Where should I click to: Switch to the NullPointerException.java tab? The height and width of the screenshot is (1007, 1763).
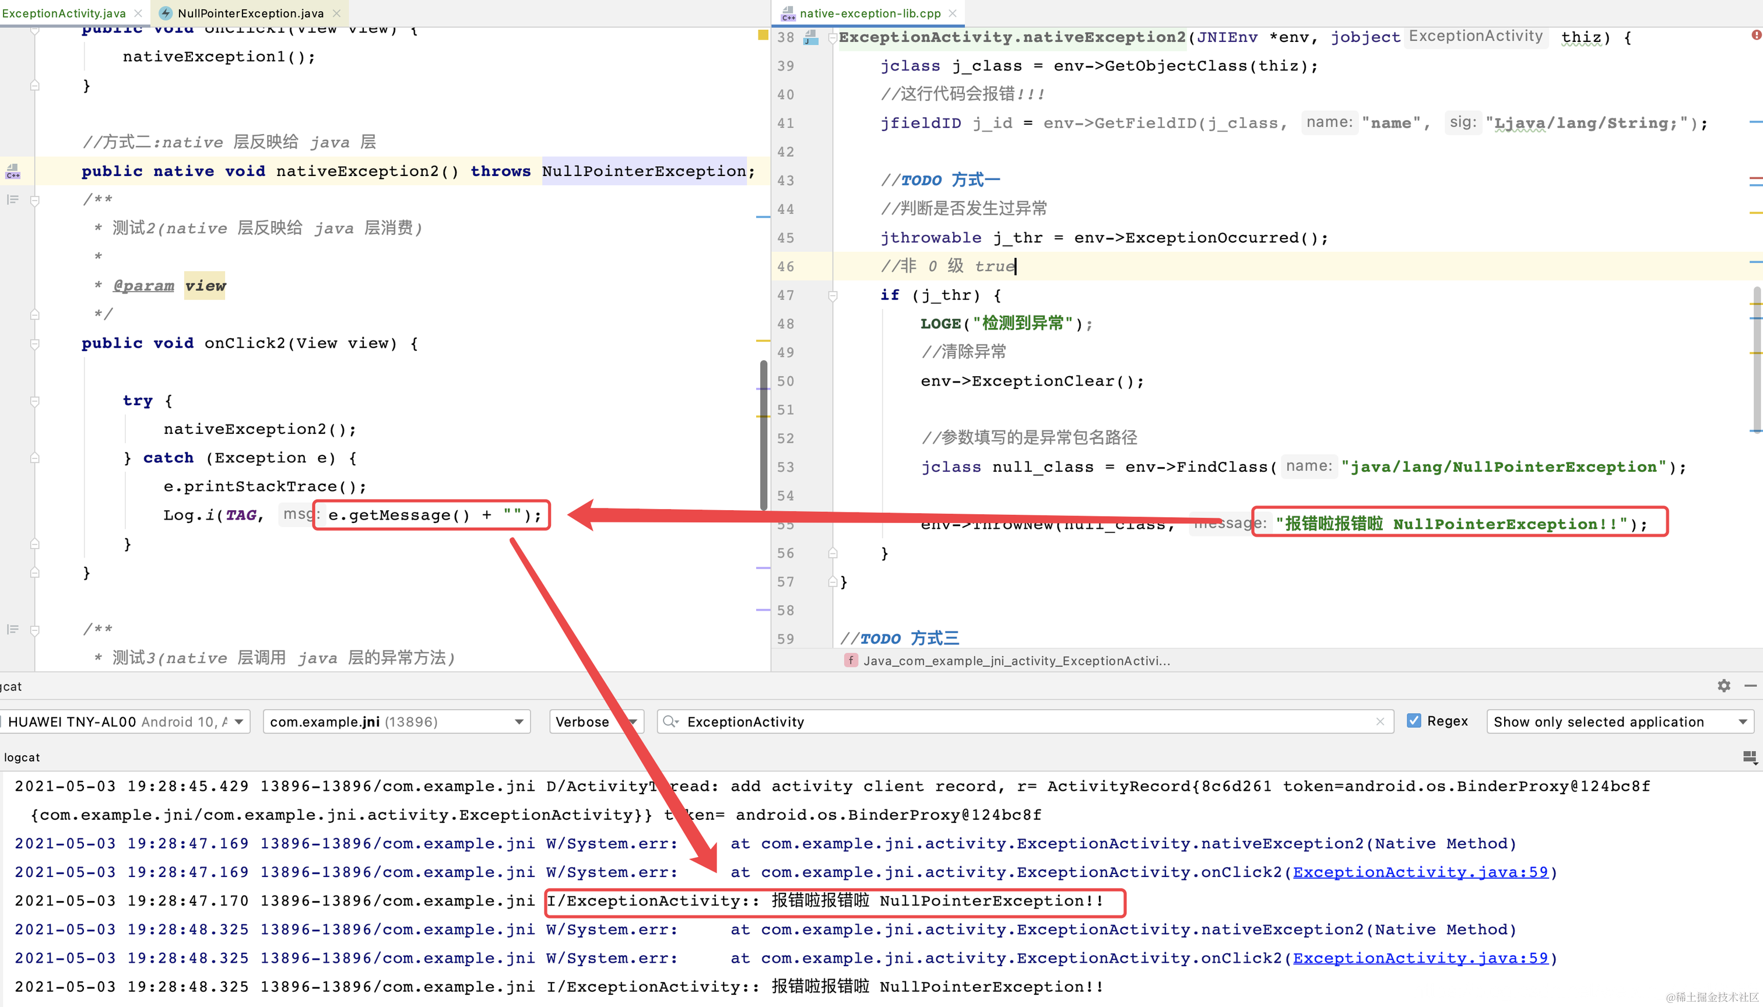coord(250,13)
